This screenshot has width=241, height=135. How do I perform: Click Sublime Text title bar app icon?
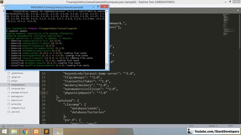tap(2, 2)
